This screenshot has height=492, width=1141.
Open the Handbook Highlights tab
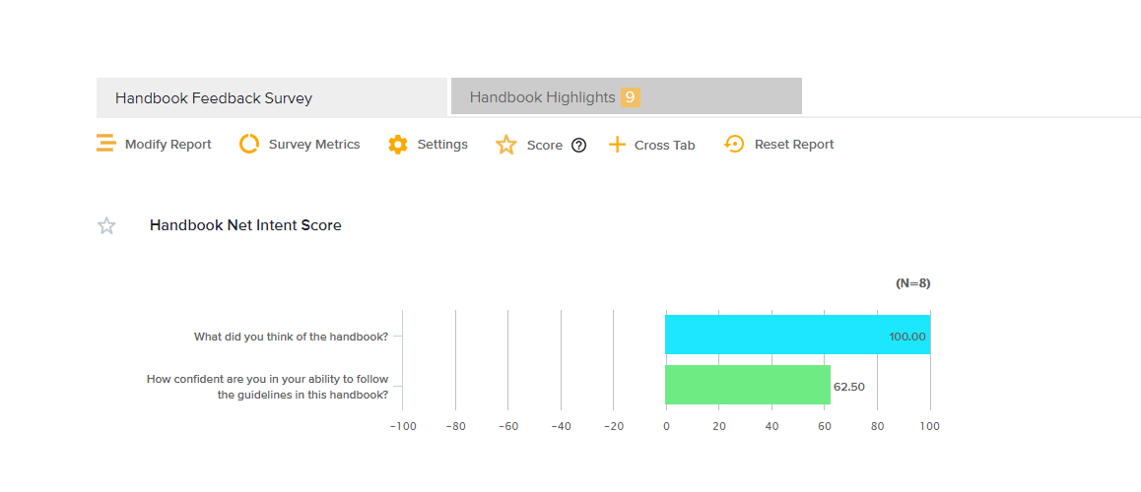coord(542,97)
